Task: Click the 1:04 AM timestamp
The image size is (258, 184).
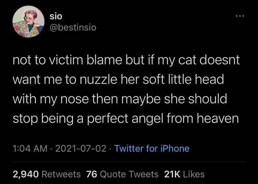Action: [x=30, y=149]
